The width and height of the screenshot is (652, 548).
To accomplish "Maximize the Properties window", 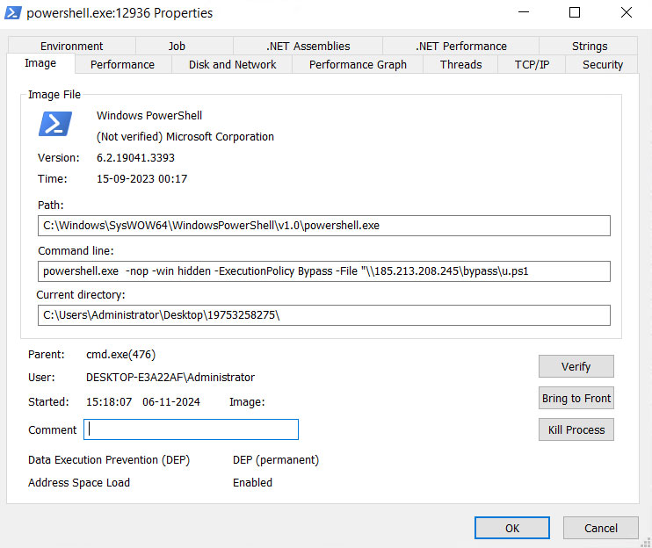I will pyautogui.click(x=575, y=12).
